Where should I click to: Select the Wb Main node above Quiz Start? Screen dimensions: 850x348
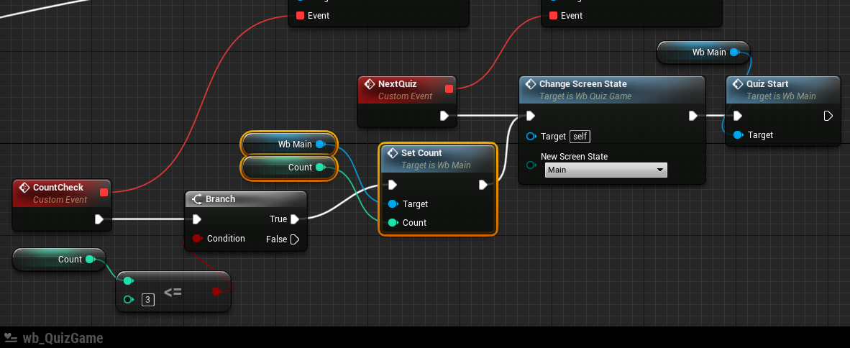pos(703,52)
